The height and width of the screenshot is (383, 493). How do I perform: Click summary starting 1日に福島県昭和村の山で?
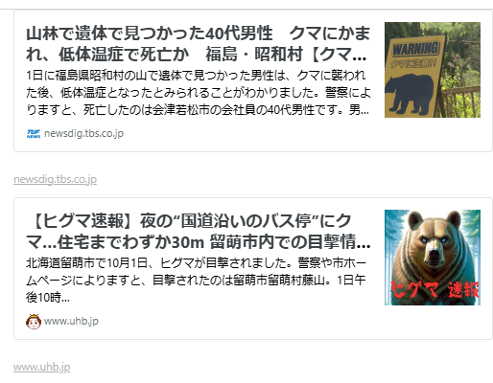pos(198,93)
